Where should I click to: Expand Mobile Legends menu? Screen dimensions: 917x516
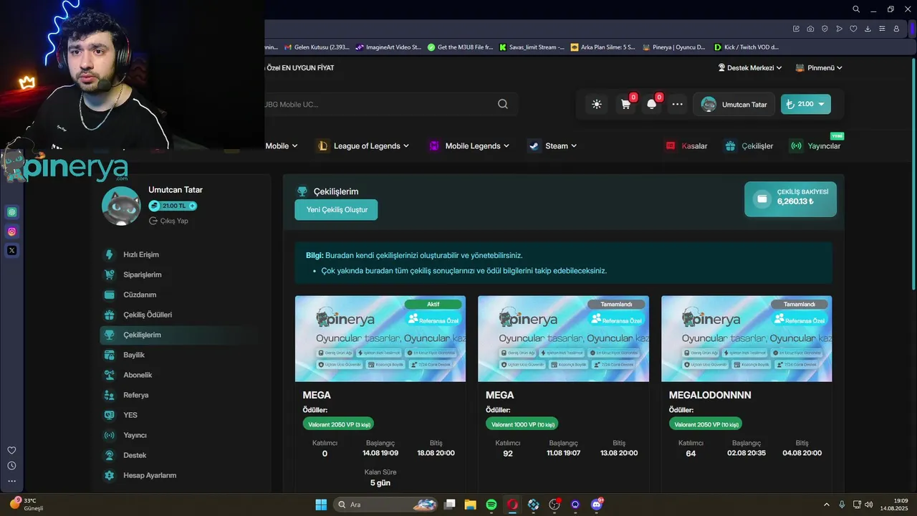click(469, 145)
